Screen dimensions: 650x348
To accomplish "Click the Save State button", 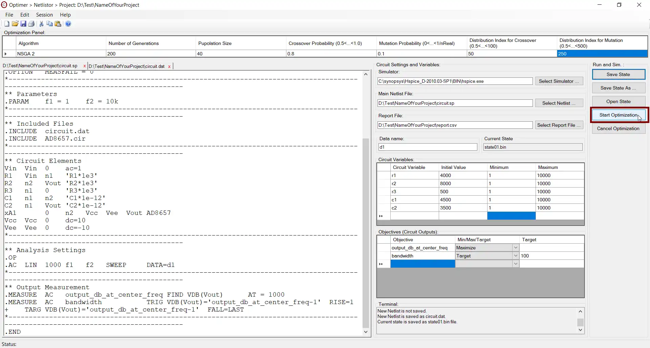I will click(618, 74).
